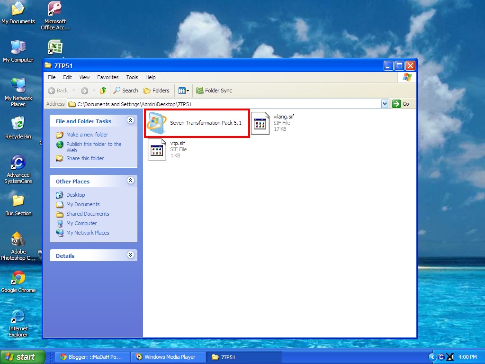Viewport: 485px width, 364px height.
Task: Toggle the Folders pane
Action: (x=156, y=91)
